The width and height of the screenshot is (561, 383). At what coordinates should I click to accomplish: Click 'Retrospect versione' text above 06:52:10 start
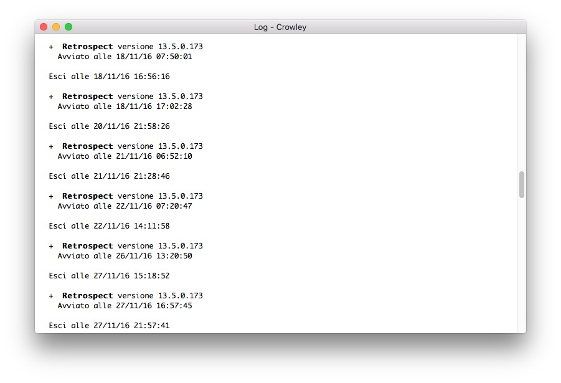(108, 146)
